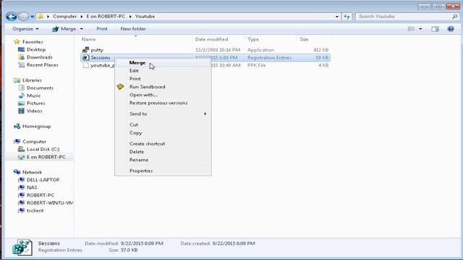The height and width of the screenshot is (260, 463).
Task: Click the Pictures library icon
Action: point(21,103)
